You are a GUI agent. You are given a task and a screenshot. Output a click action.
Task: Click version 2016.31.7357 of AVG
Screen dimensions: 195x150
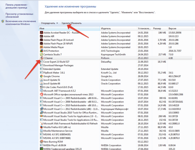coord(175,51)
